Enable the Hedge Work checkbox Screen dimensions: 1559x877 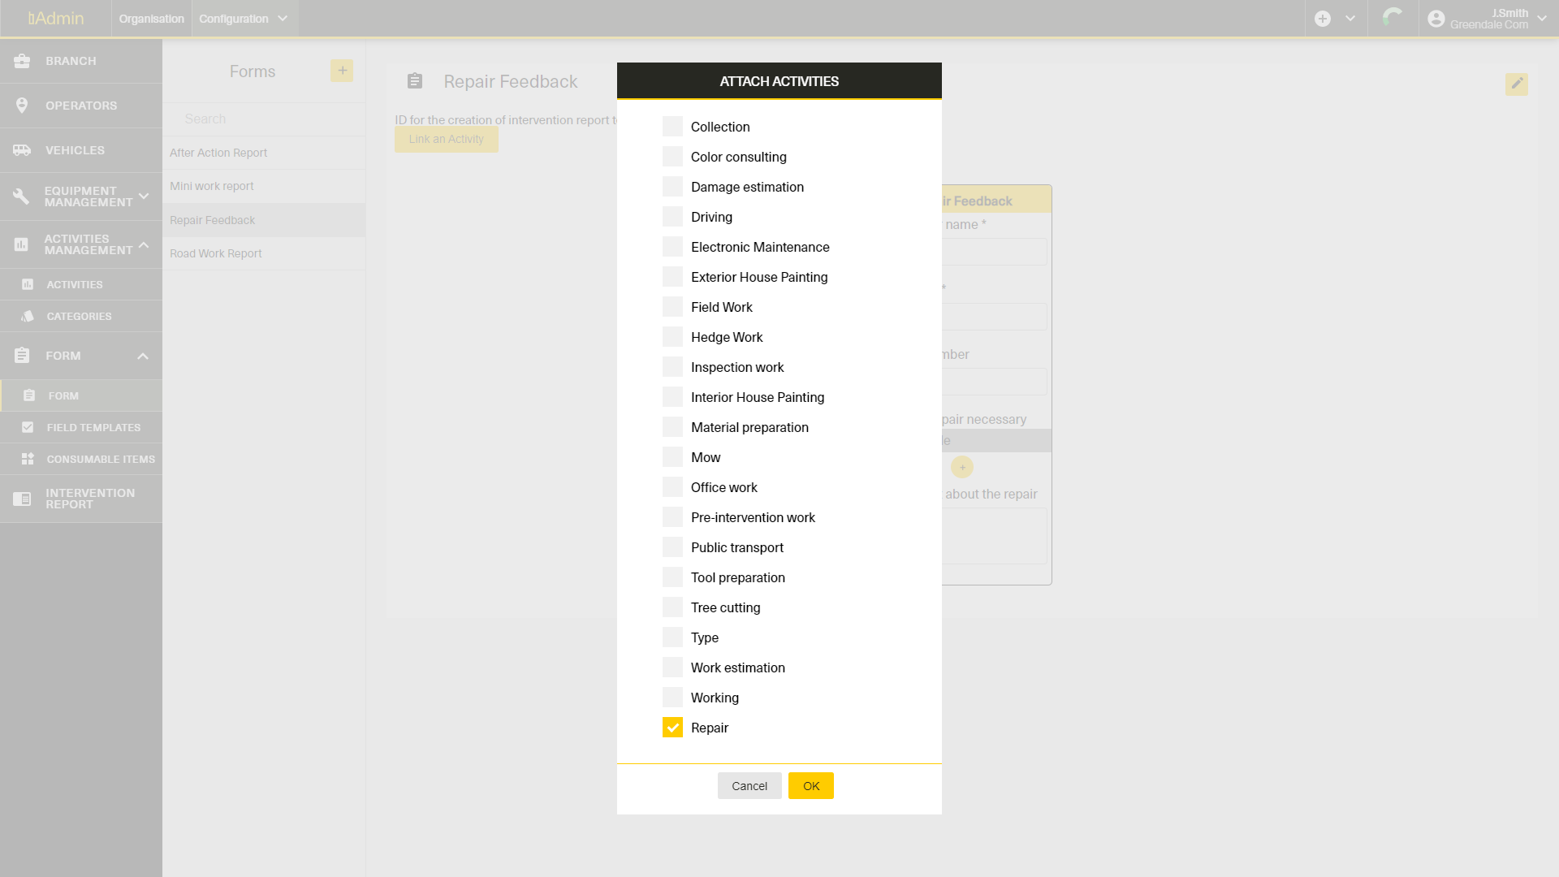click(672, 337)
